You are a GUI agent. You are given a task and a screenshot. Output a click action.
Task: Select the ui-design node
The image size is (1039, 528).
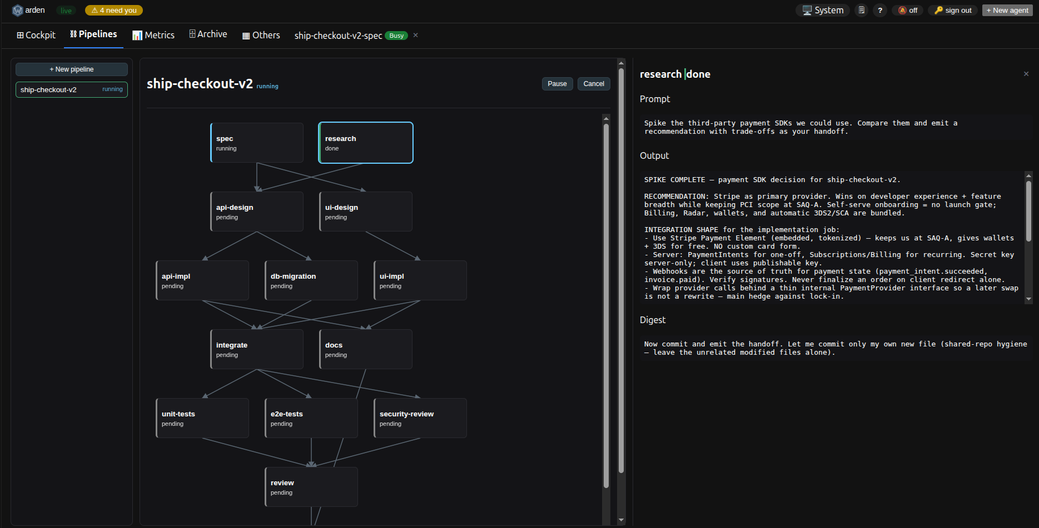pos(366,212)
